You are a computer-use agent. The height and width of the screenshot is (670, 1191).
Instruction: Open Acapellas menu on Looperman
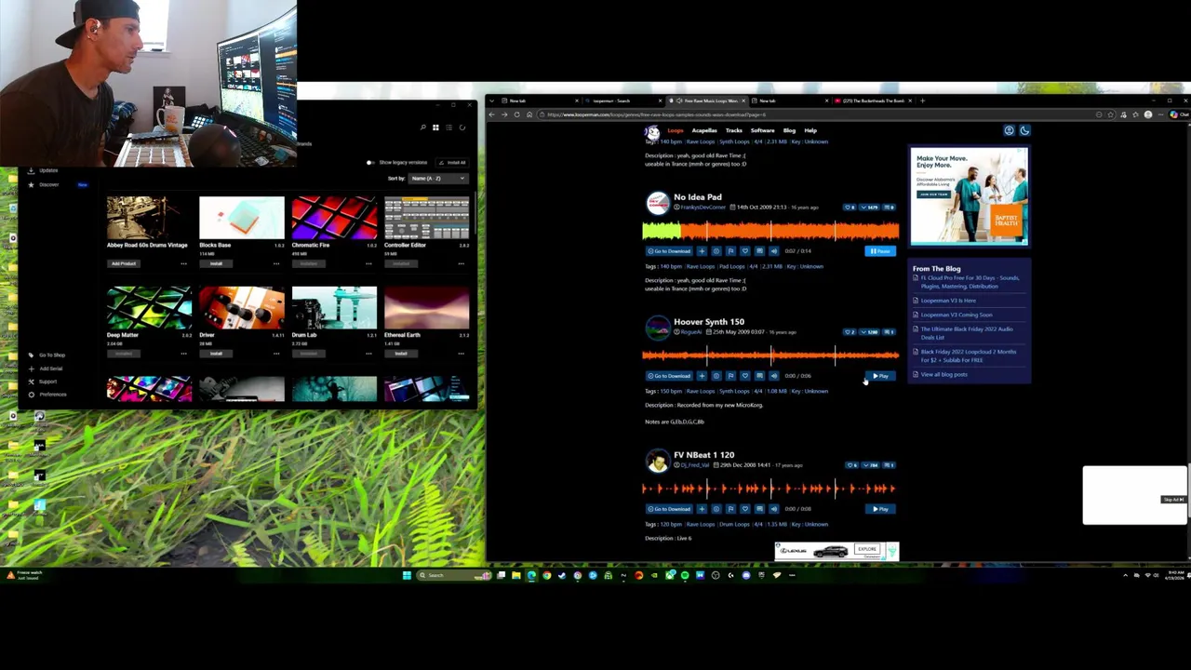[704, 130]
